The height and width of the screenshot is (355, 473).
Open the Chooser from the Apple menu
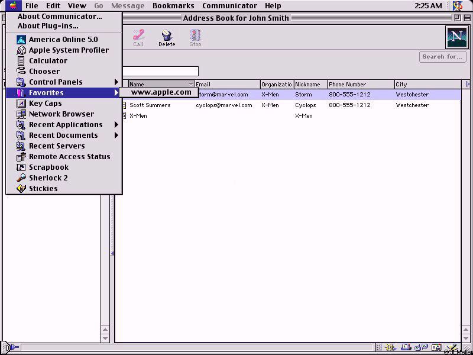44,72
